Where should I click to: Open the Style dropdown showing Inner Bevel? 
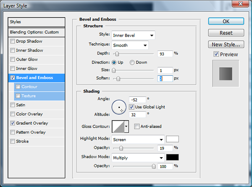pos(133,35)
